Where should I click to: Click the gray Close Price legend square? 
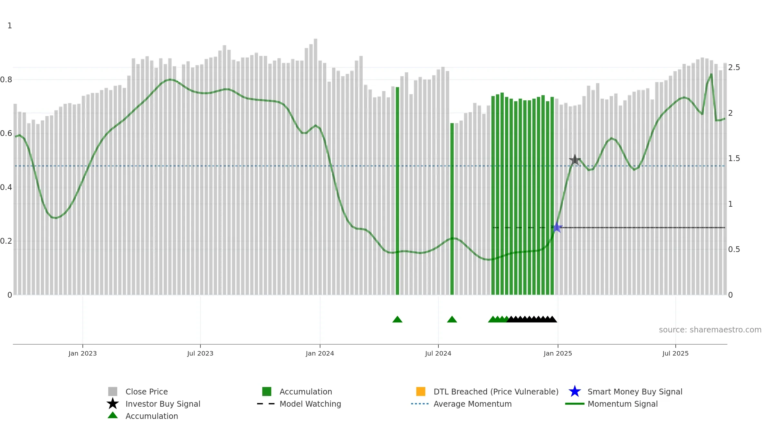tap(113, 391)
